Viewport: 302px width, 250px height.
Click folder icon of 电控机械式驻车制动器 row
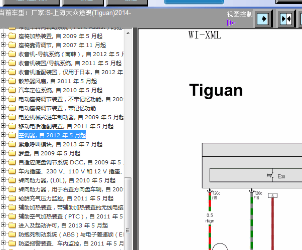(12, 117)
